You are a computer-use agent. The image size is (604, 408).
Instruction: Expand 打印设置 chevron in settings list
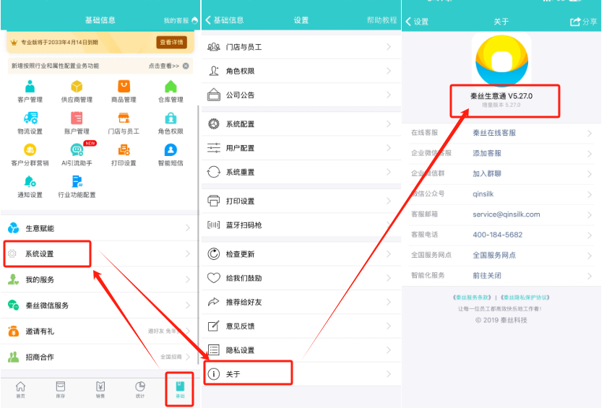pyautogui.click(x=389, y=201)
